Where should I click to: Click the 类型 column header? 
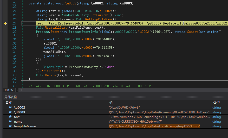pyautogui.click(x=216, y=103)
